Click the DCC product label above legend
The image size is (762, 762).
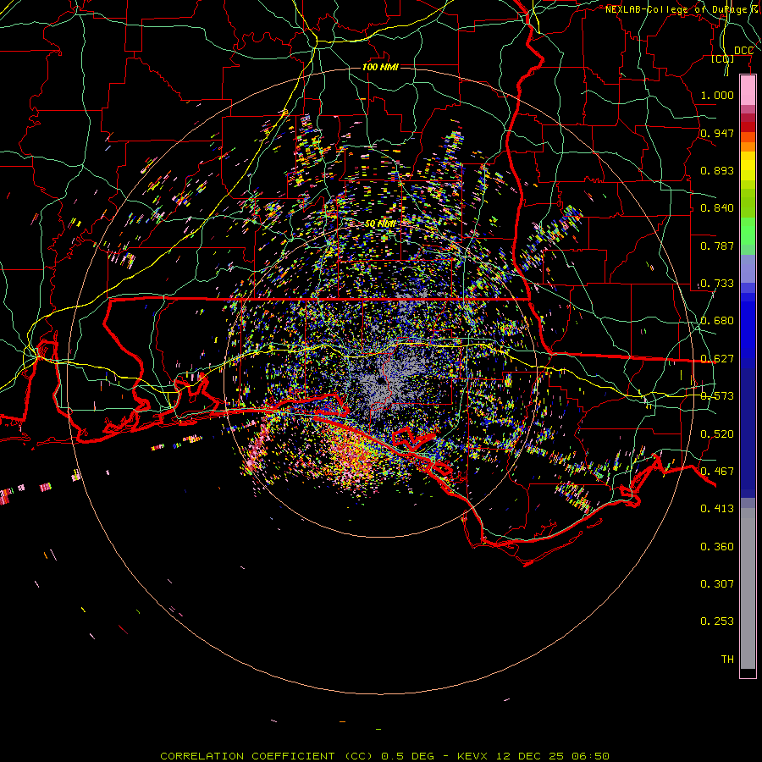click(x=743, y=51)
